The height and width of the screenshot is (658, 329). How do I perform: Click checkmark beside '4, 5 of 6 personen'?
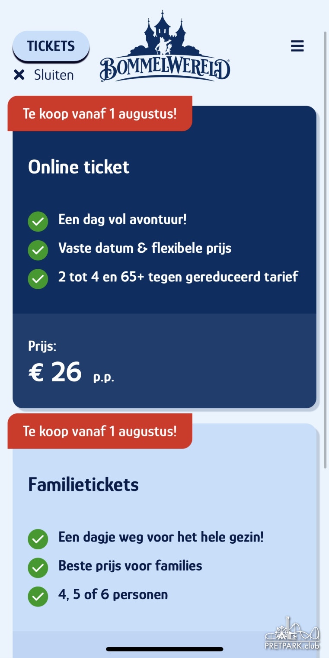[x=38, y=597]
